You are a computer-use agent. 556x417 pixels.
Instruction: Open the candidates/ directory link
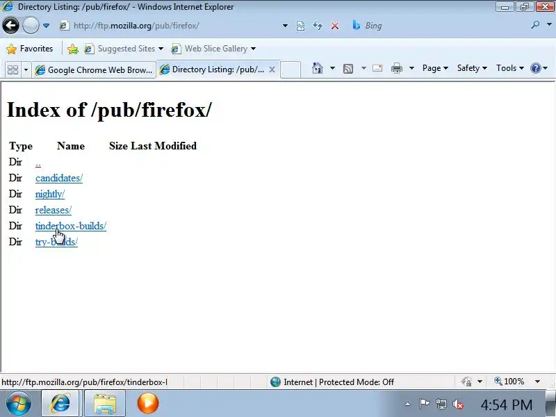59,178
